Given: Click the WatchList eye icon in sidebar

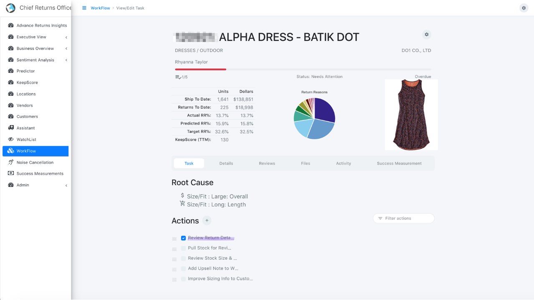Looking at the screenshot, I should tap(11, 139).
